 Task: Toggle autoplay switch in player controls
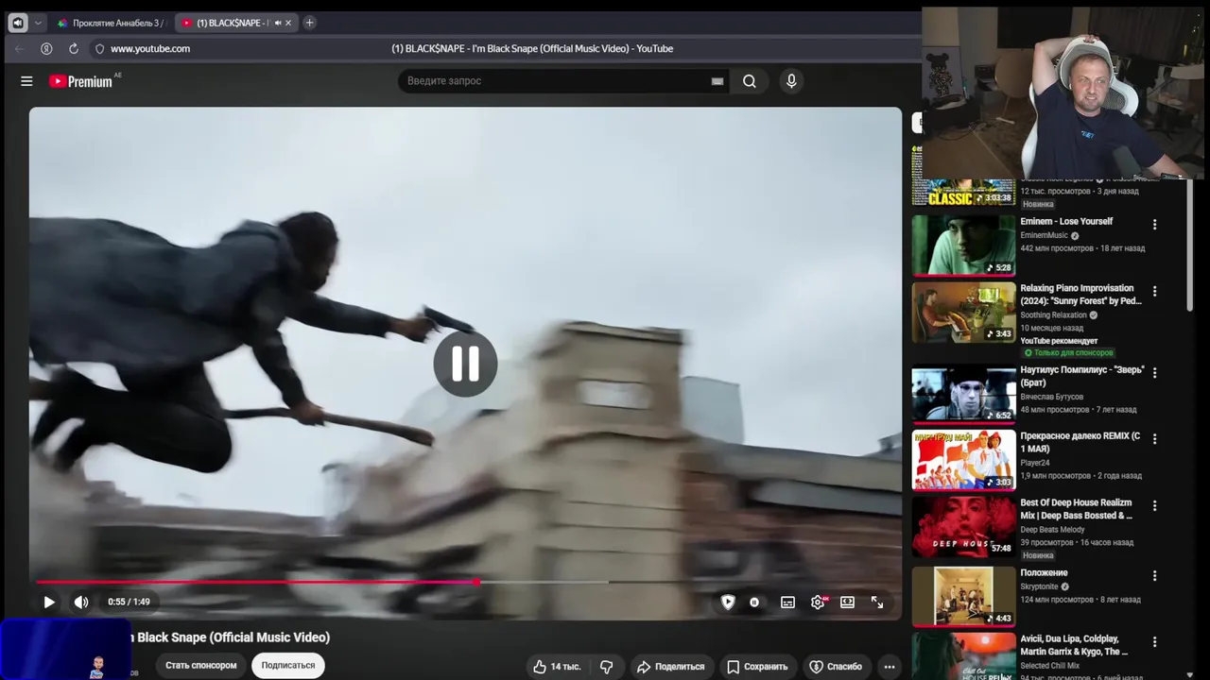(754, 602)
